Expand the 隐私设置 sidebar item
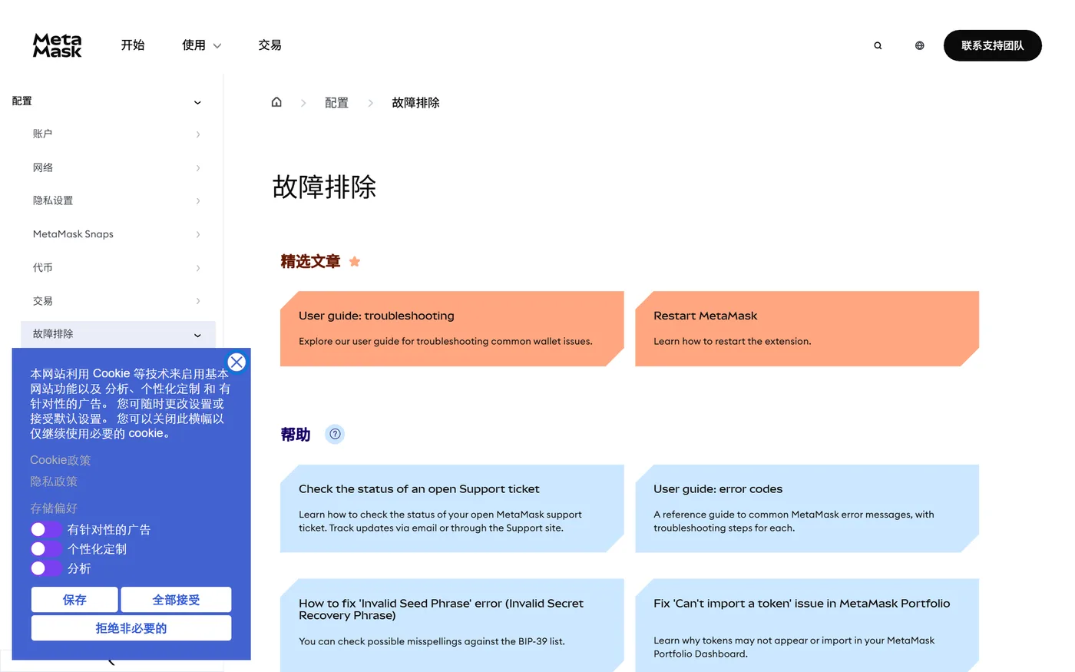 pos(198,201)
